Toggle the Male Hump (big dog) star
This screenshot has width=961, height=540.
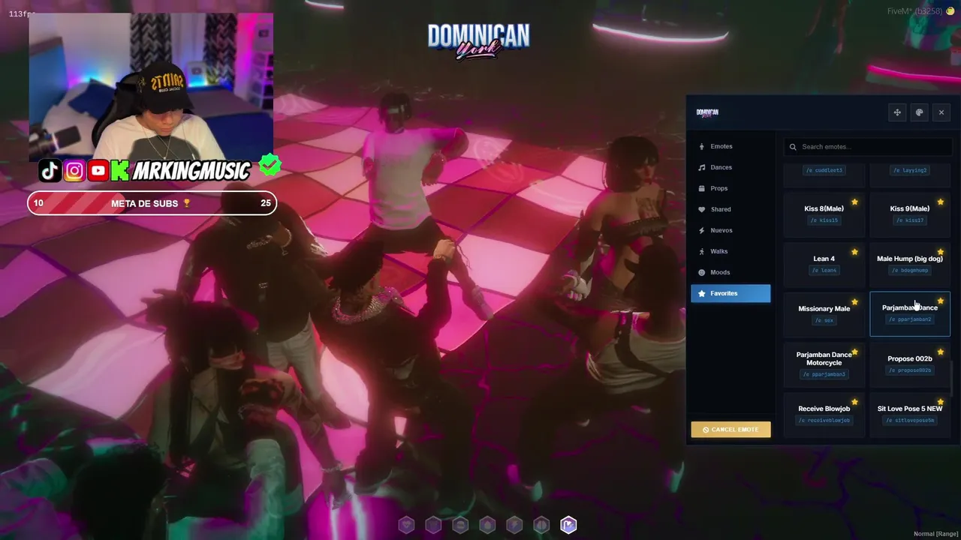pyautogui.click(x=941, y=252)
